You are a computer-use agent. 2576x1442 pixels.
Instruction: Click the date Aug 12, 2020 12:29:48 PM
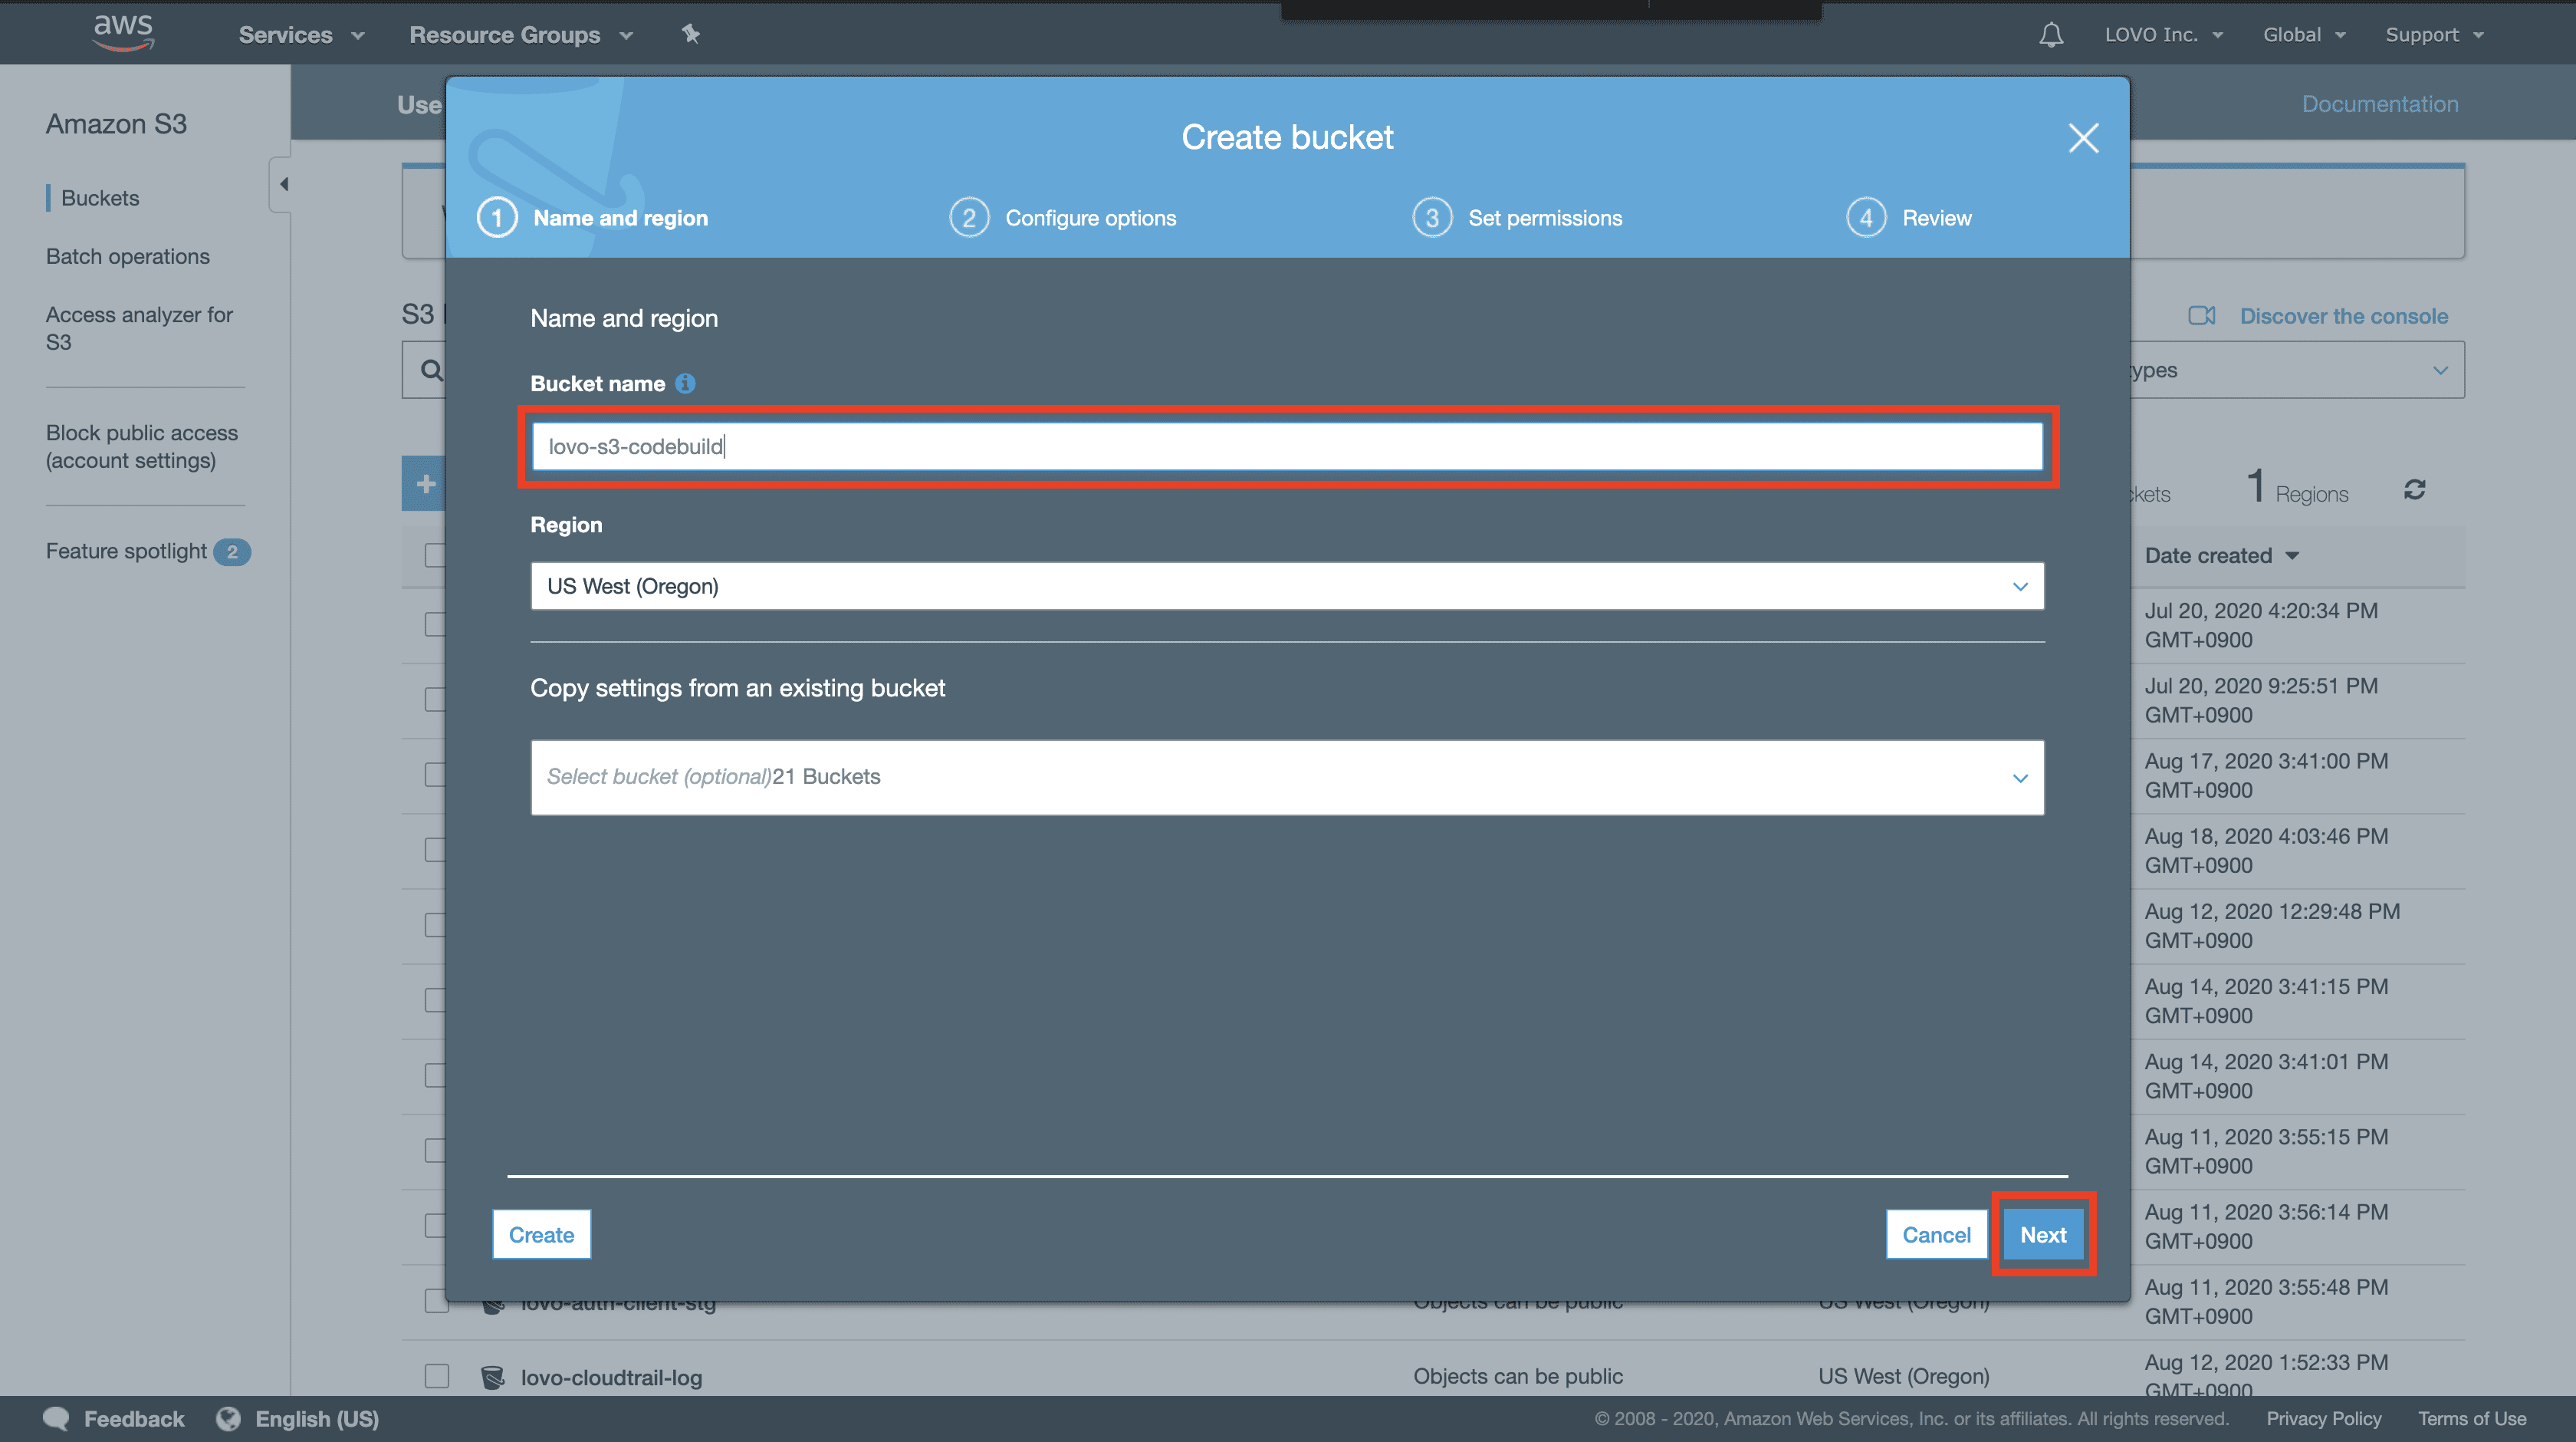pos(2272,926)
